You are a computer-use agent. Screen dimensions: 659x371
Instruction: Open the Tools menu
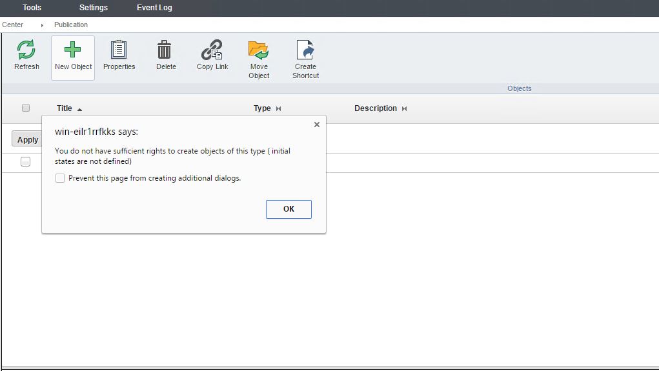pyautogui.click(x=32, y=8)
